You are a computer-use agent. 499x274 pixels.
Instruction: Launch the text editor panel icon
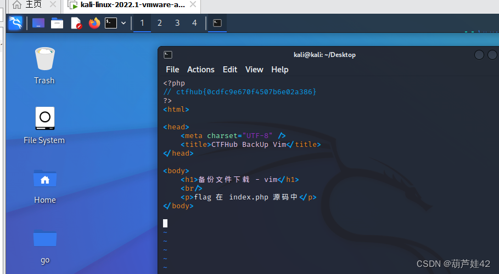click(76, 23)
